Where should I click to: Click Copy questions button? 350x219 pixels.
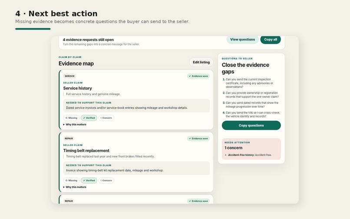251,126
